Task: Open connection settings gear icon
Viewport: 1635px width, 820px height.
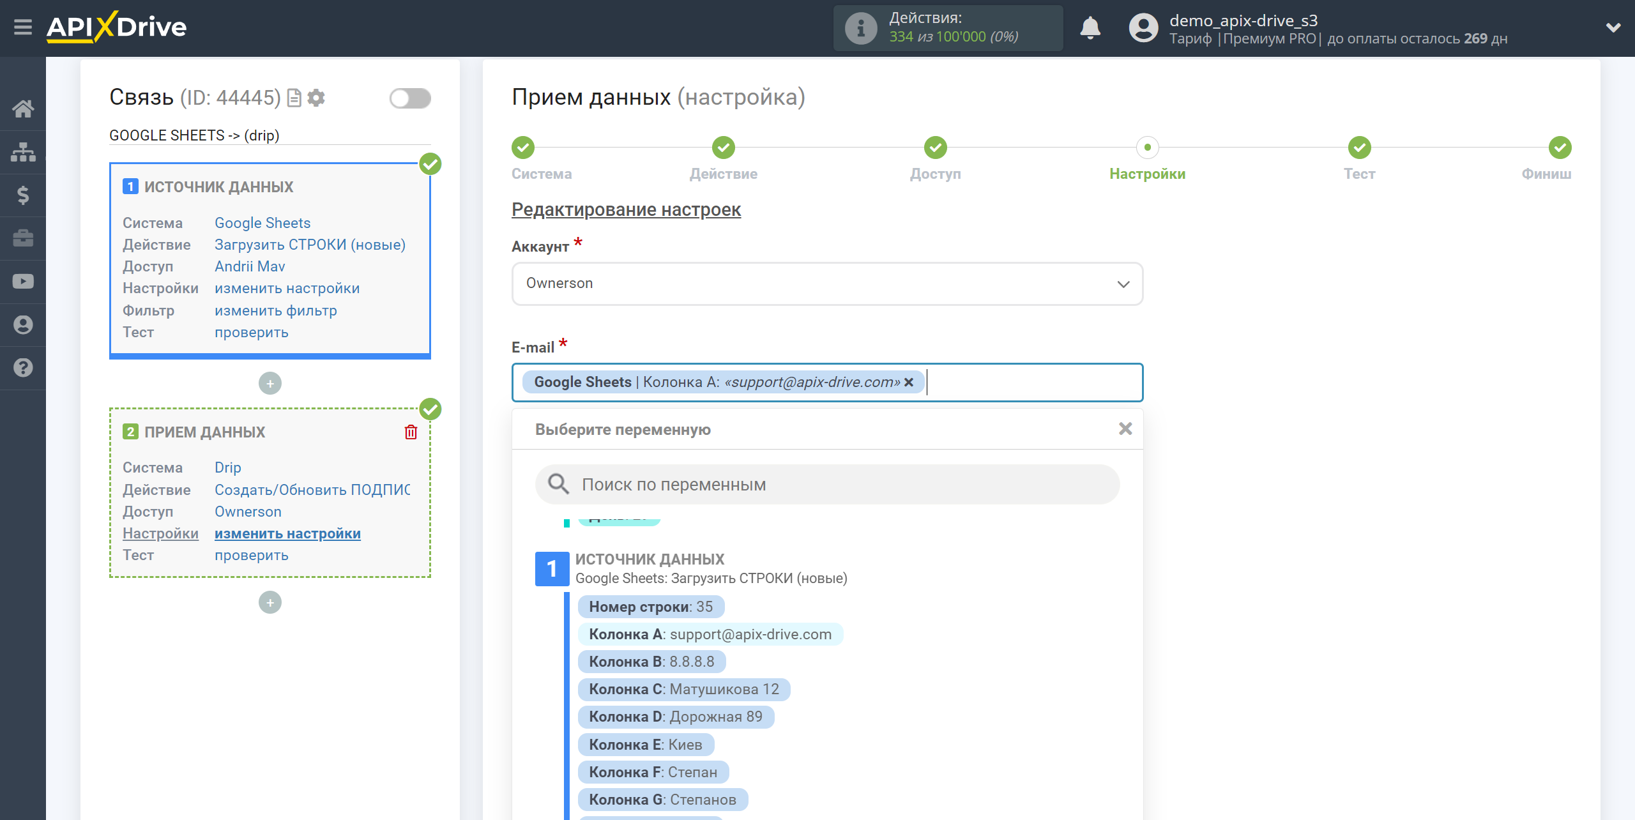Action: pyautogui.click(x=316, y=98)
